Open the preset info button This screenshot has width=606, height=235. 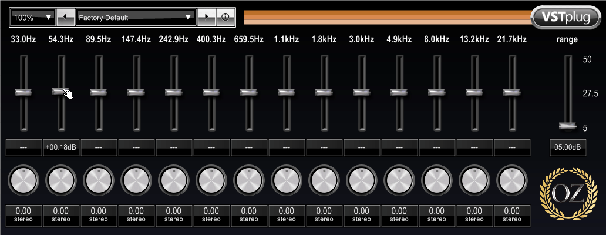pyautogui.click(x=225, y=18)
